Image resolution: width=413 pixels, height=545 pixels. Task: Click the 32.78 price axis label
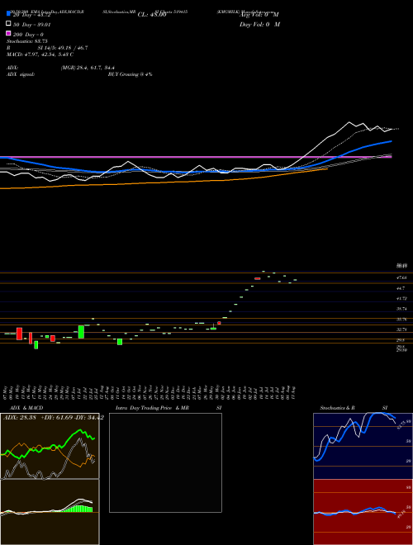[x=402, y=329]
